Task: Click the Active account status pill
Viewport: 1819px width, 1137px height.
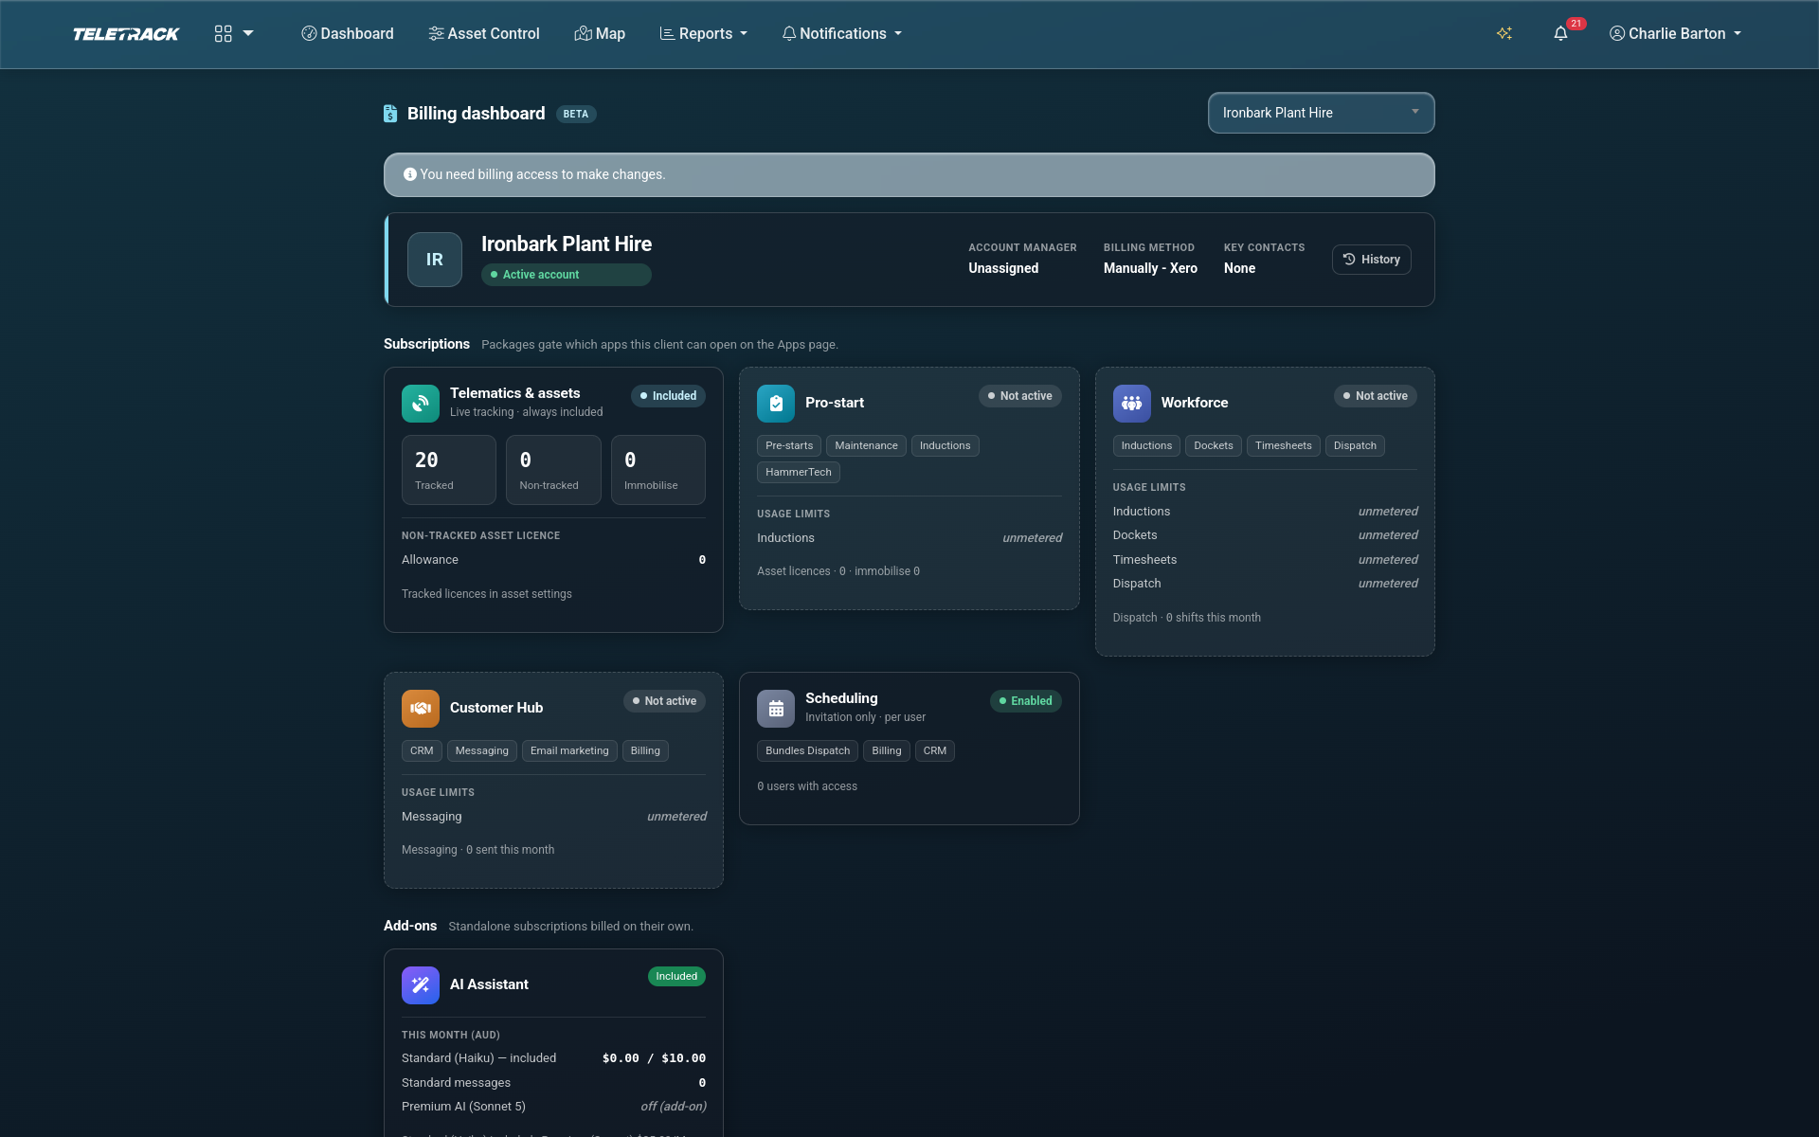Action: pyautogui.click(x=567, y=275)
